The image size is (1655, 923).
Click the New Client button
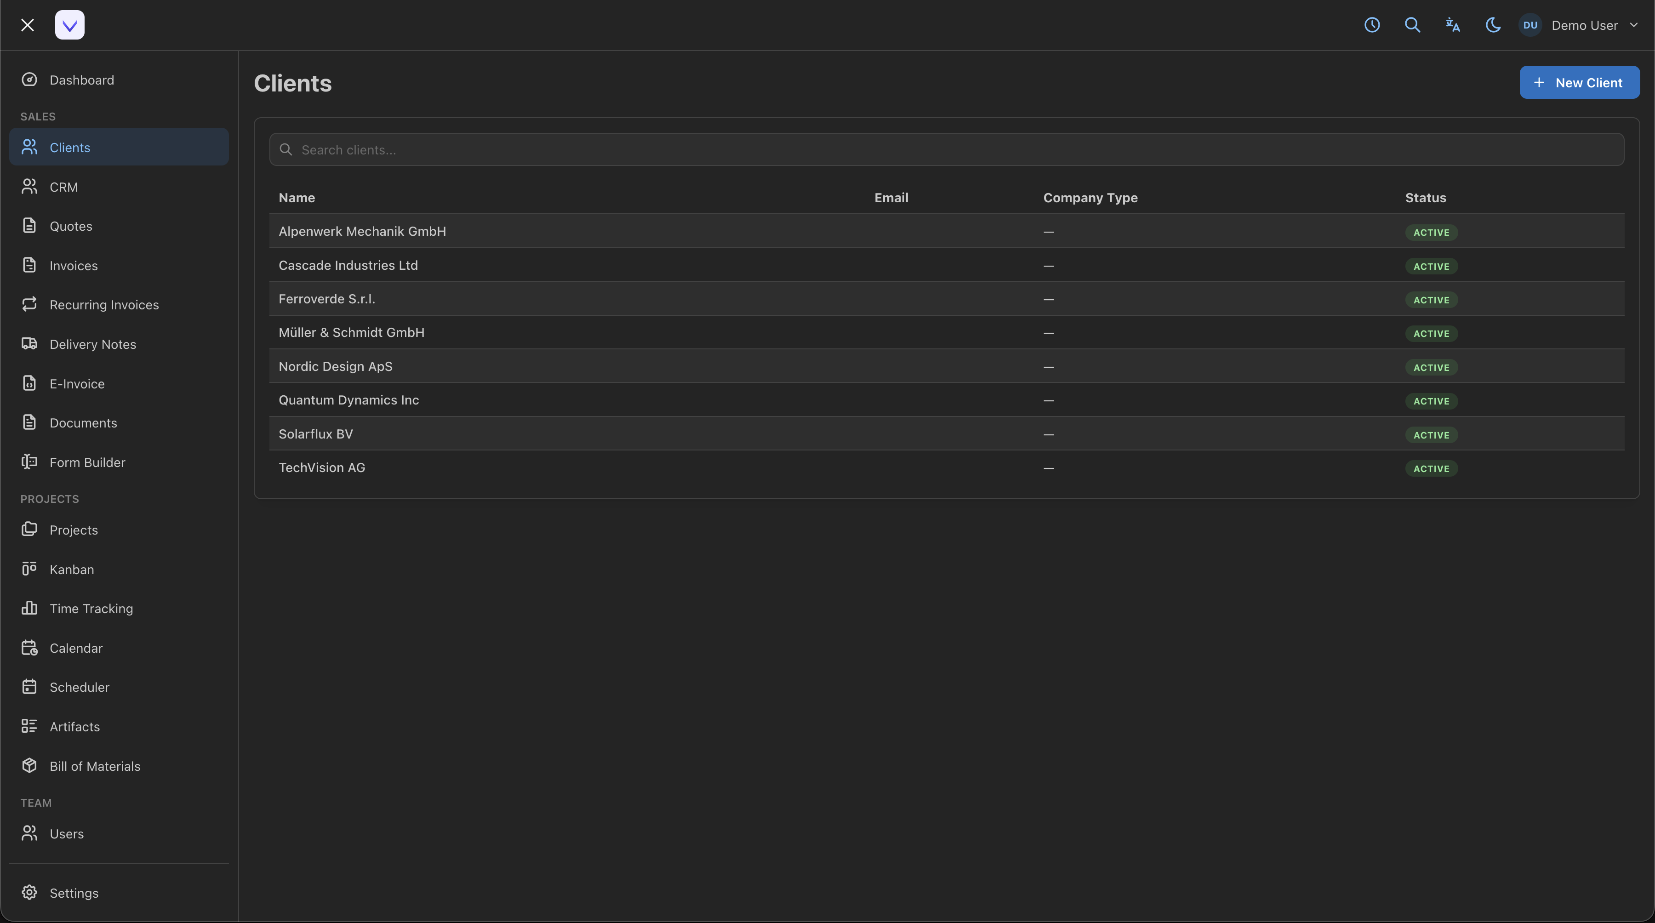(x=1579, y=82)
